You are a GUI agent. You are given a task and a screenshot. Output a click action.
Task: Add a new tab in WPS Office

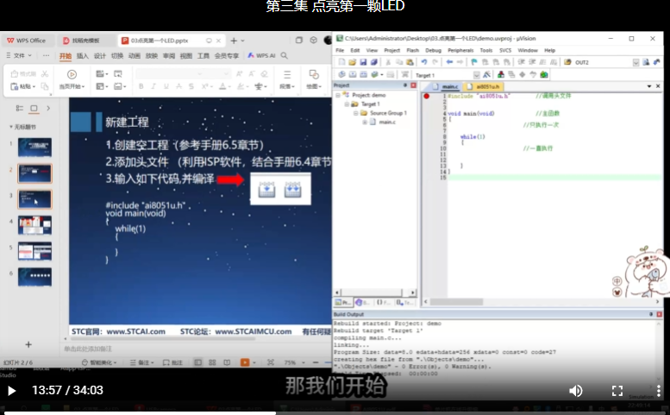click(234, 41)
